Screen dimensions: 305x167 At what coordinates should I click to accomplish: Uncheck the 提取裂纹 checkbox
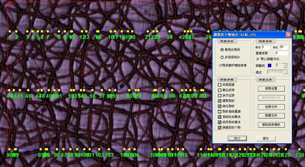click(x=220, y=101)
